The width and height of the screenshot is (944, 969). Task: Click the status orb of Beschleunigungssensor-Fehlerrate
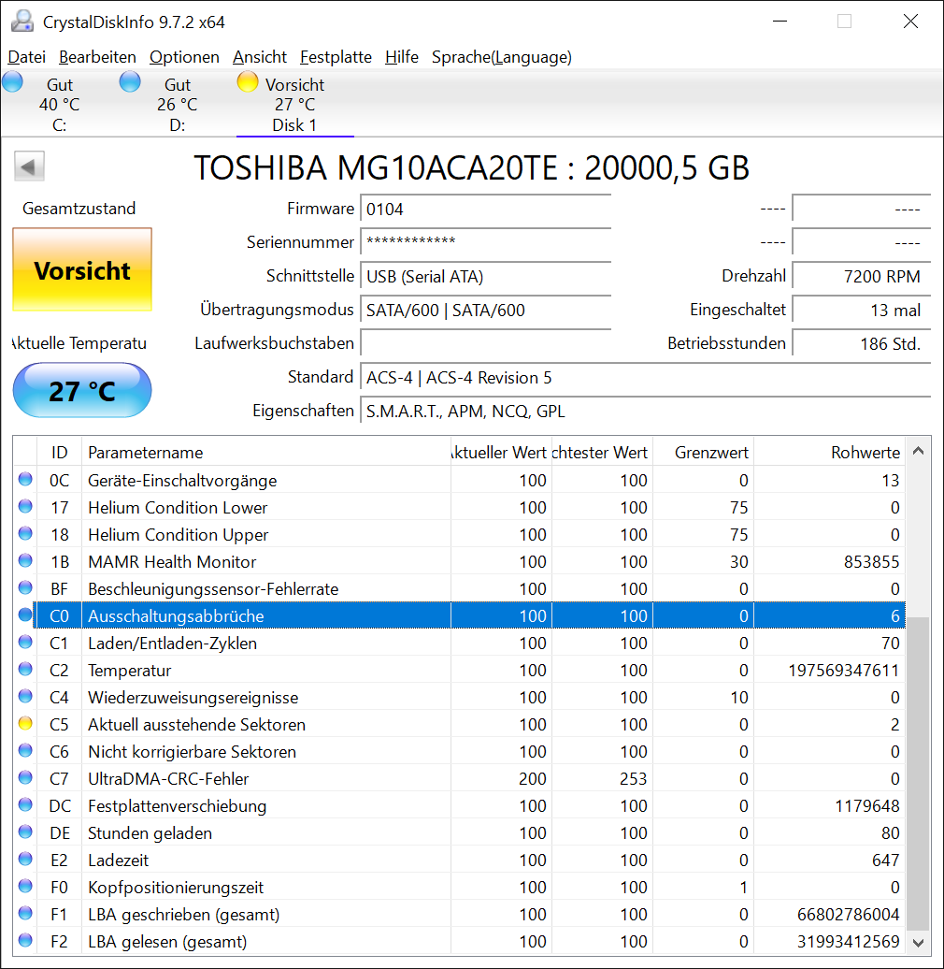pos(25,587)
